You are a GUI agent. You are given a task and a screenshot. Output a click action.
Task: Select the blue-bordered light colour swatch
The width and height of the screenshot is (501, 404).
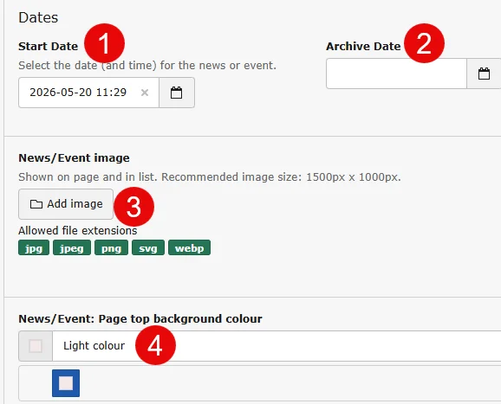[66, 383]
